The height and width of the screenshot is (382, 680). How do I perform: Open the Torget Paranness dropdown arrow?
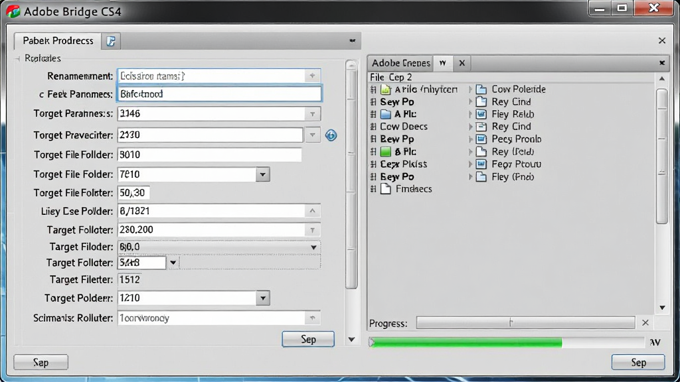pos(312,114)
